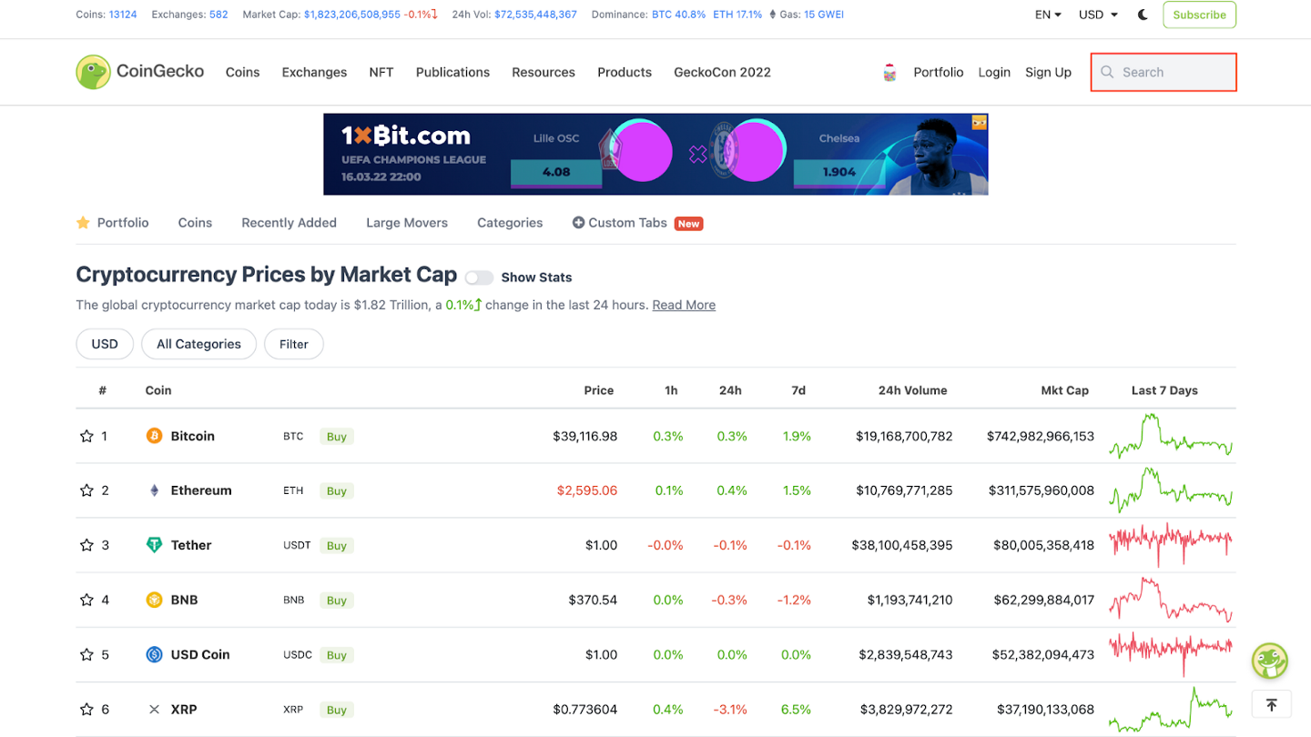
Task: Sort by Mkt Cap column header
Action: pos(1064,390)
